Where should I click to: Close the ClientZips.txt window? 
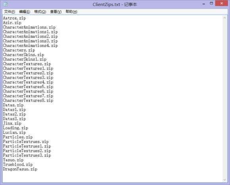pyautogui.click(x=222, y=3)
